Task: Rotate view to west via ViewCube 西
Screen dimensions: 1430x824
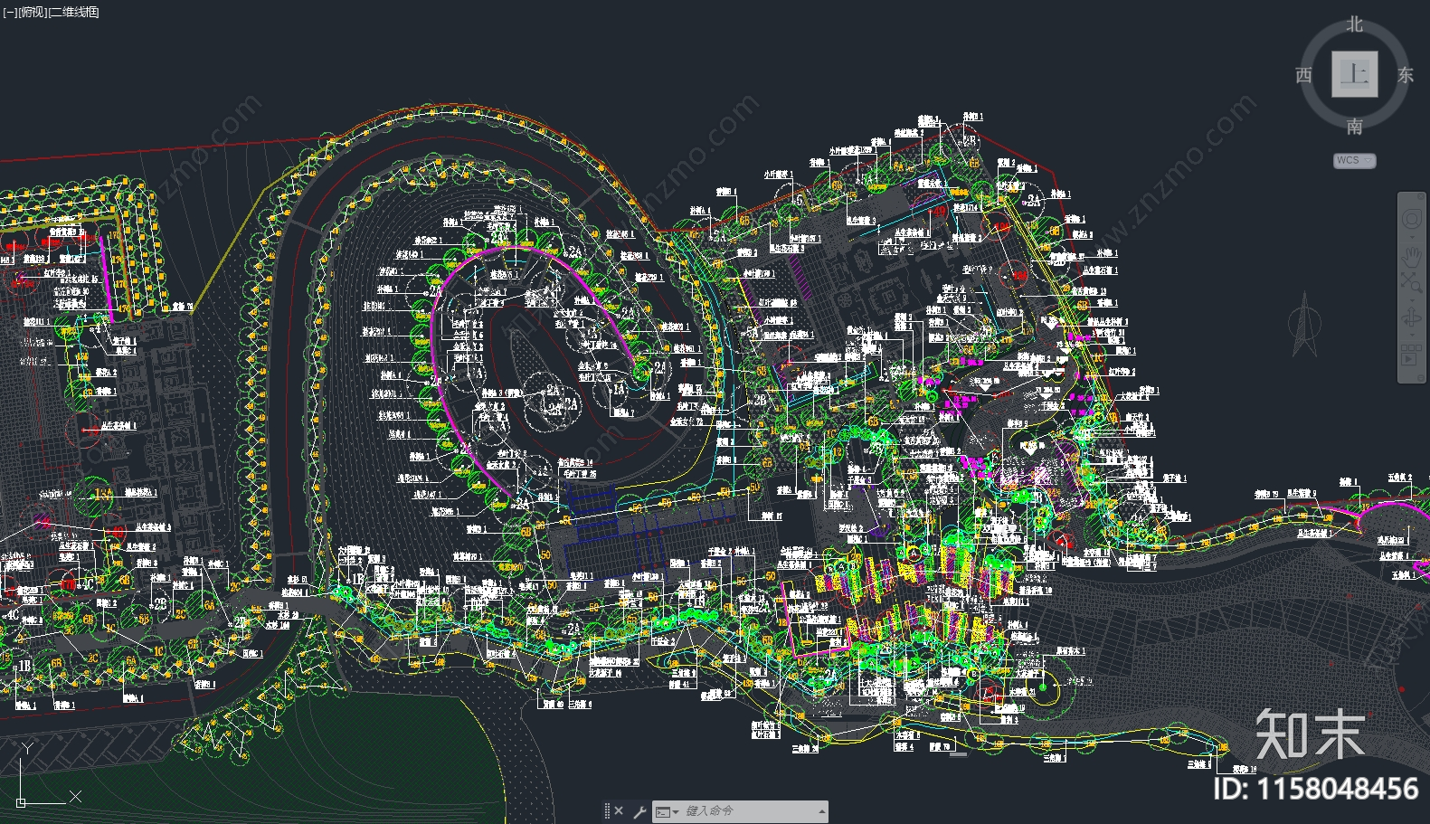Action: click(1303, 75)
